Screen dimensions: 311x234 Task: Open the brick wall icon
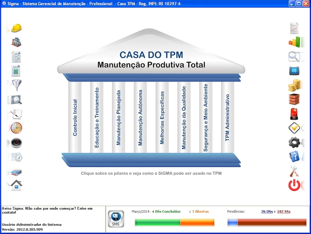[294, 99]
